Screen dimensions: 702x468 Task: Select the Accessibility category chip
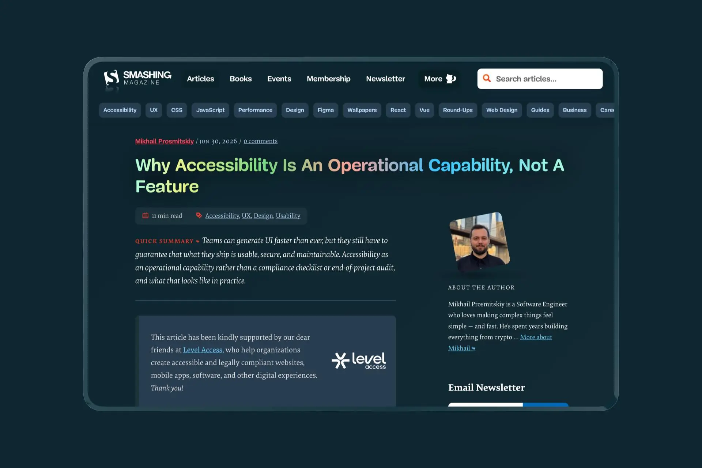[x=120, y=110]
